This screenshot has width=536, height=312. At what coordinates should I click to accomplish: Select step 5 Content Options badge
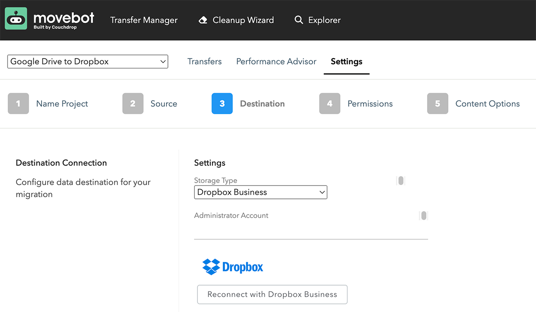[437, 103]
